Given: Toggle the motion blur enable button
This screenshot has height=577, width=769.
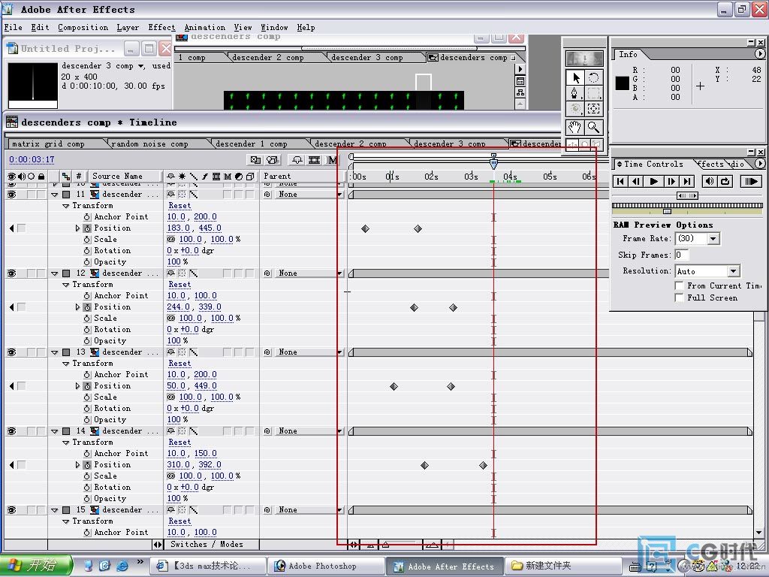Looking at the screenshot, I should coord(333,160).
